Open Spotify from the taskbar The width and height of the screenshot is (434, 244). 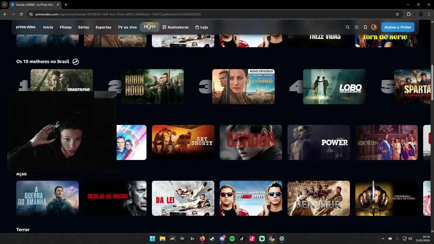pyautogui.click(x=232, y=239)
